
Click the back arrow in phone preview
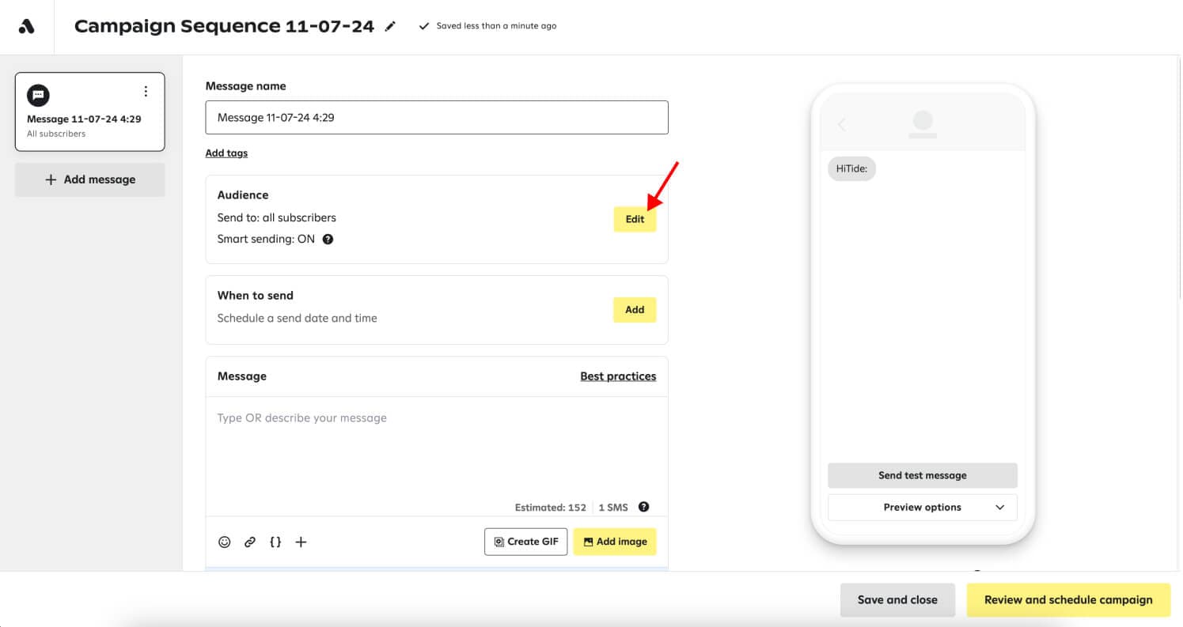coord(842,125)
